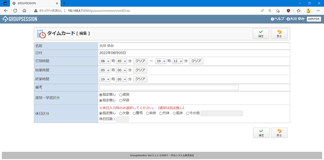324x160 pixels.
Task: Click the 休日日数 input field
Action: tap(122, 119)
